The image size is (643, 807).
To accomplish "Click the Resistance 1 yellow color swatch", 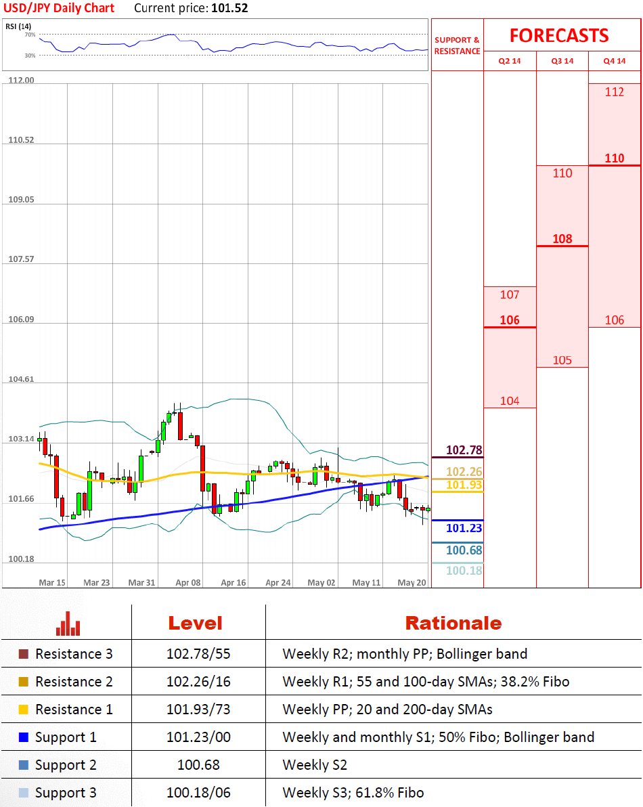I will pos(23,710).
